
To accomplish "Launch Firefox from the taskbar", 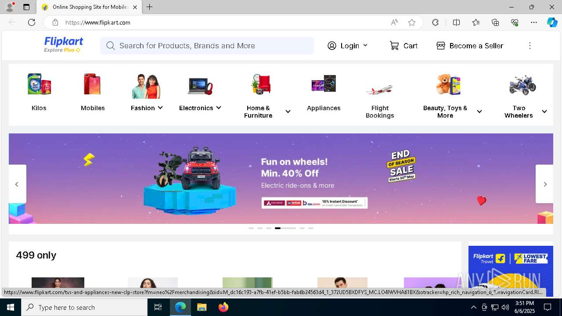I will [x=223, y=307].
